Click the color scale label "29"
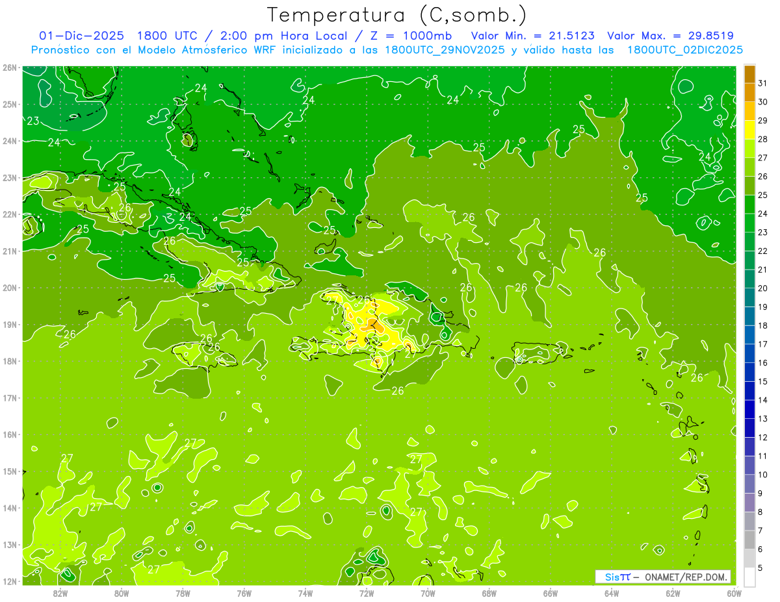This screenshot has width=780, height=602. (x=762, y=121)
